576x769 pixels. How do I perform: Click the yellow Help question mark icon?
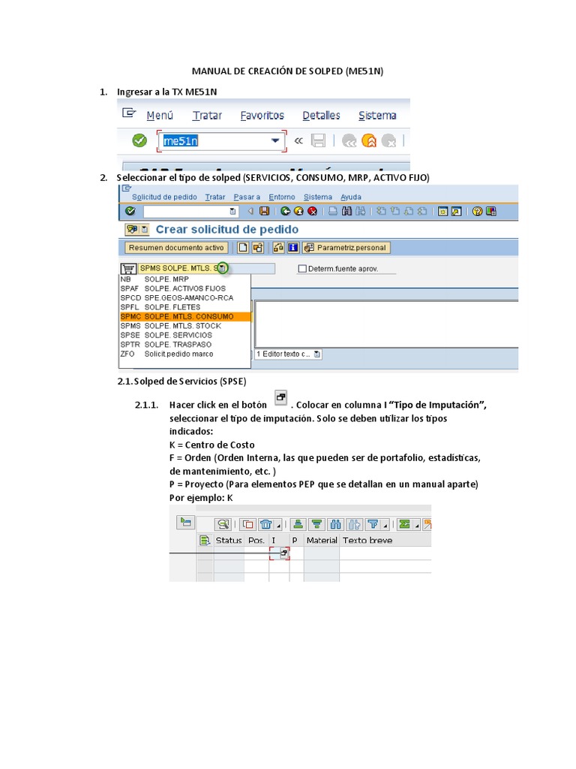478,211
